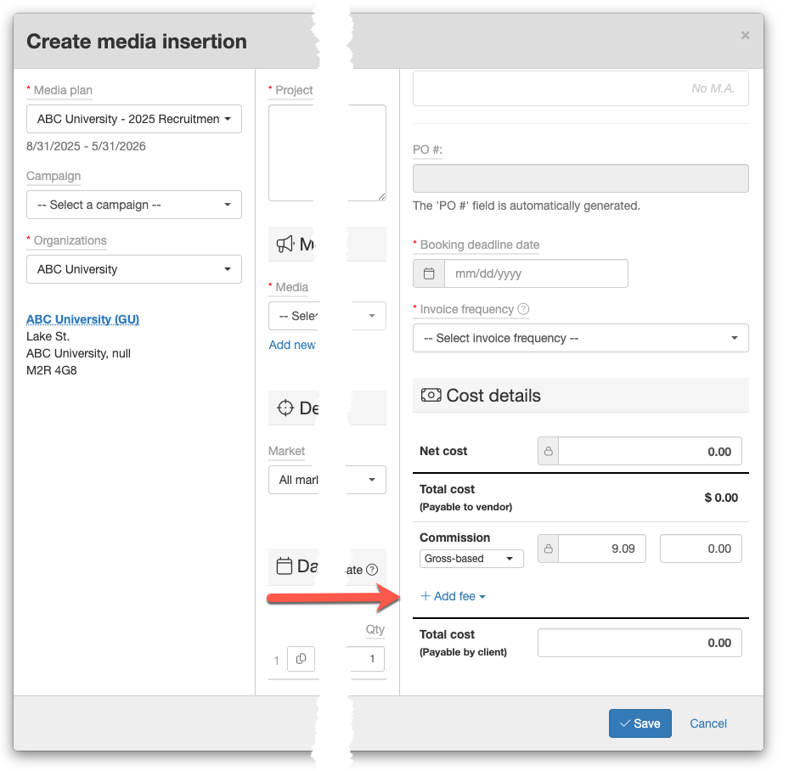This screenshot has width=789, height=771.
Task: Close the Create media insertion dialog
Action: [x=745, y=36]
